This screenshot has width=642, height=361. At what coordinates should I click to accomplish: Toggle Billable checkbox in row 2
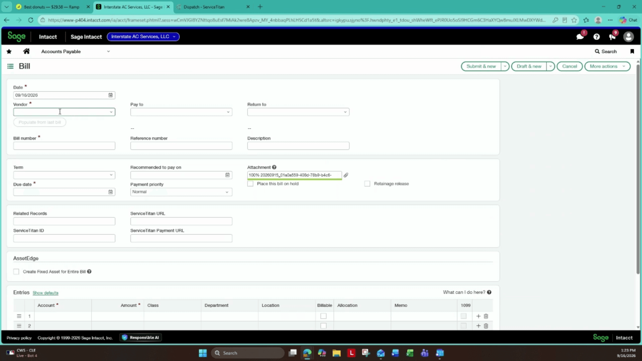pos(323,326)
